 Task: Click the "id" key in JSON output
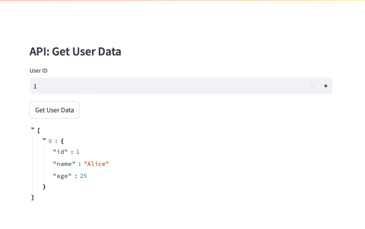[x=61, y=152]
